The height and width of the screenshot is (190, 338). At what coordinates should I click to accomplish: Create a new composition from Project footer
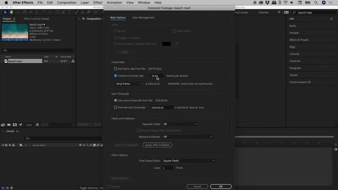pyautogui.click(x=15, y=125)
